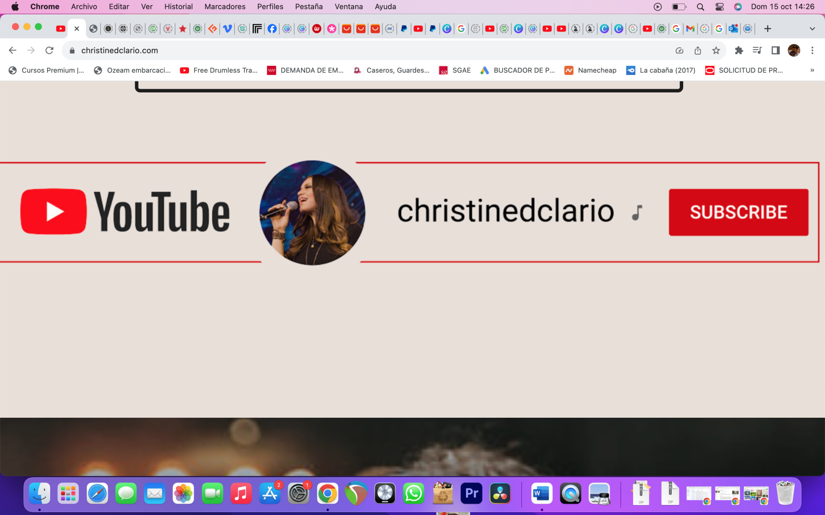Open the SGAE bookmark

click(455, 70)
